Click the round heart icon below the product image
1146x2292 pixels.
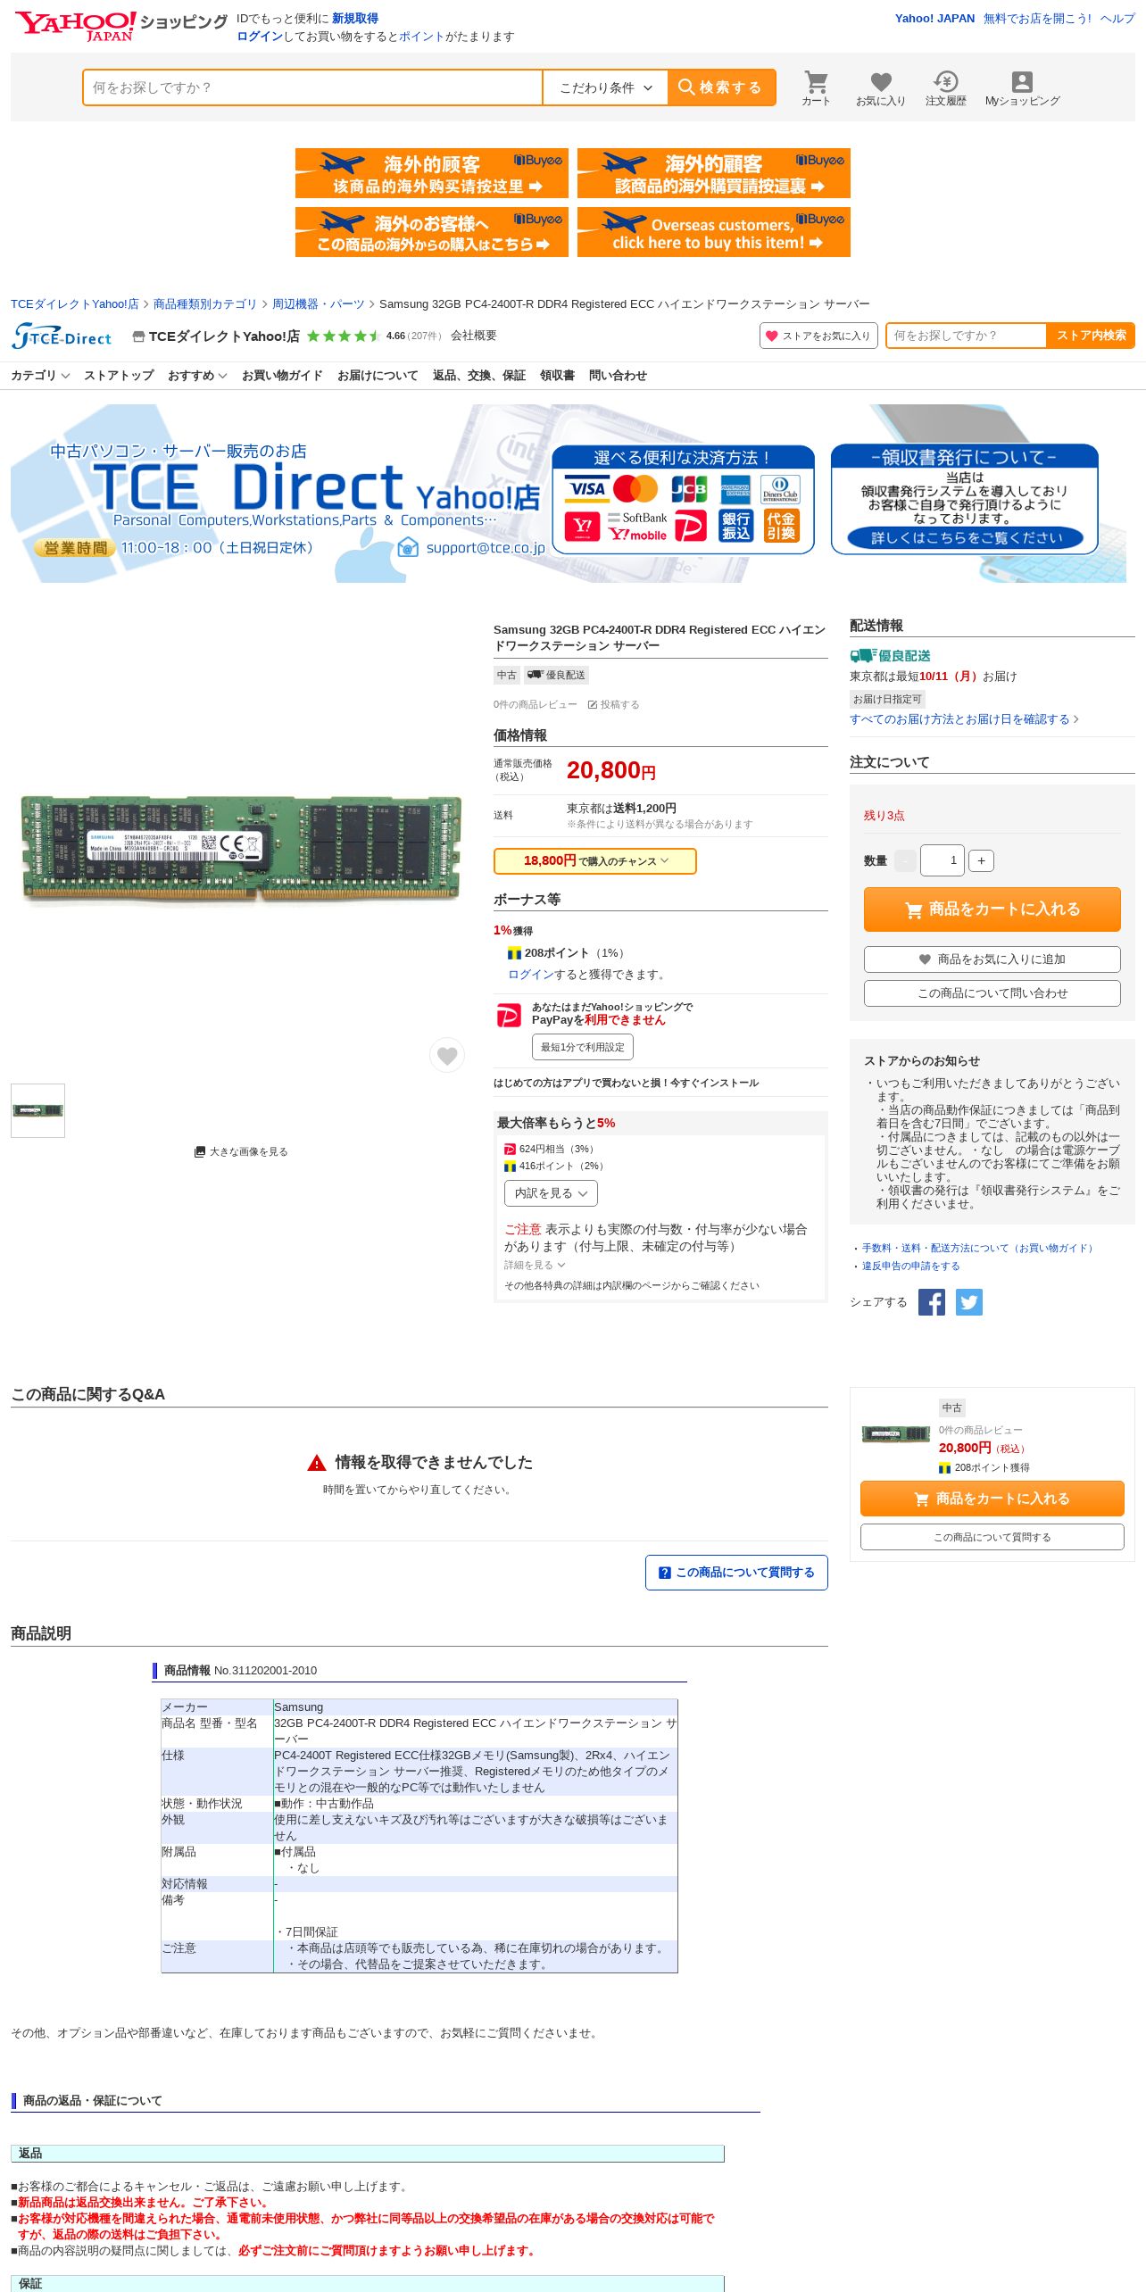tap(447, 1055)
